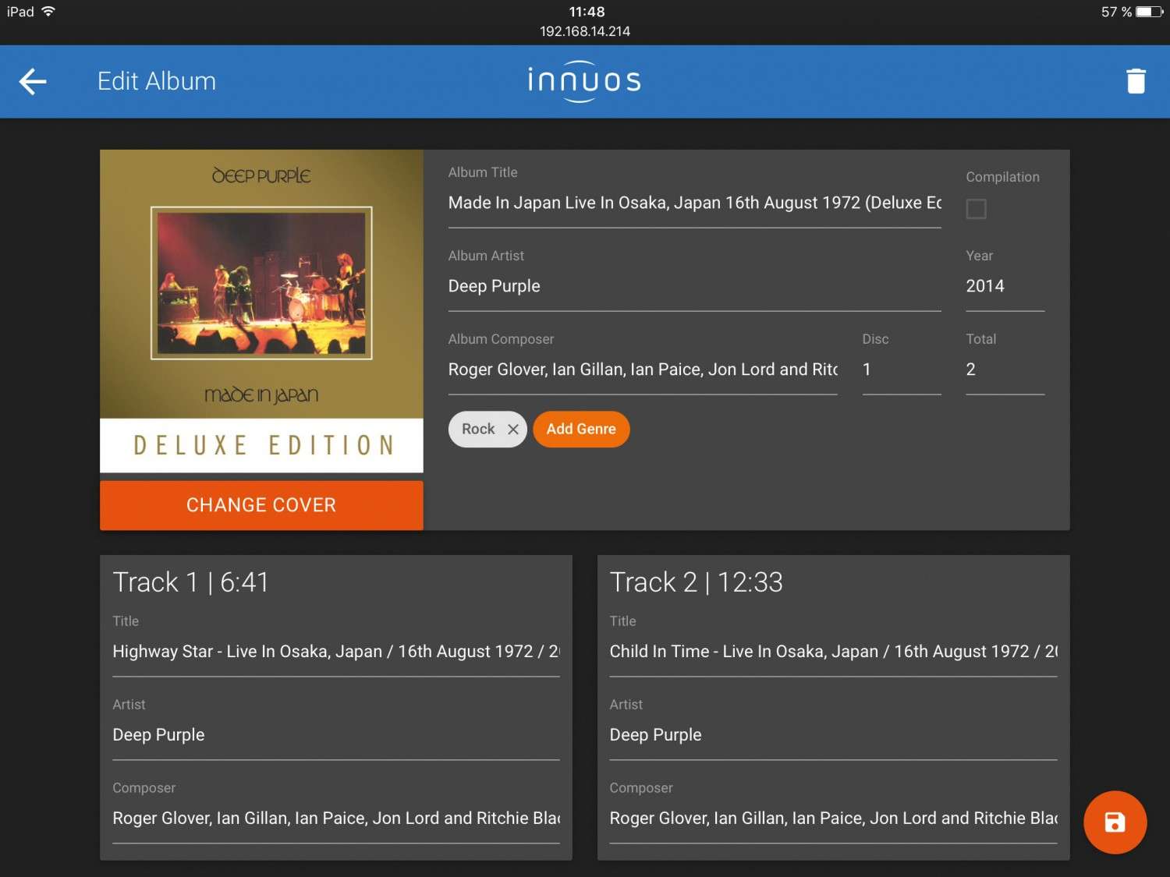The width and height of the screenshot is (1170, 877).
Task: Tap the 11:48 clock in status bar
Action: tap(587, 12)
